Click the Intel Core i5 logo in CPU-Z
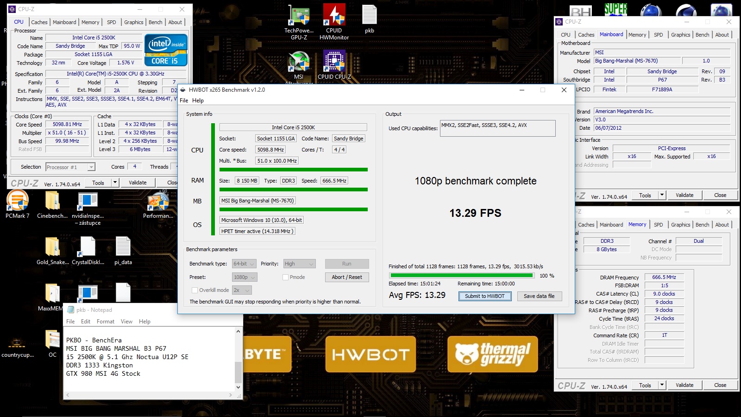 [x=166, y=50]
